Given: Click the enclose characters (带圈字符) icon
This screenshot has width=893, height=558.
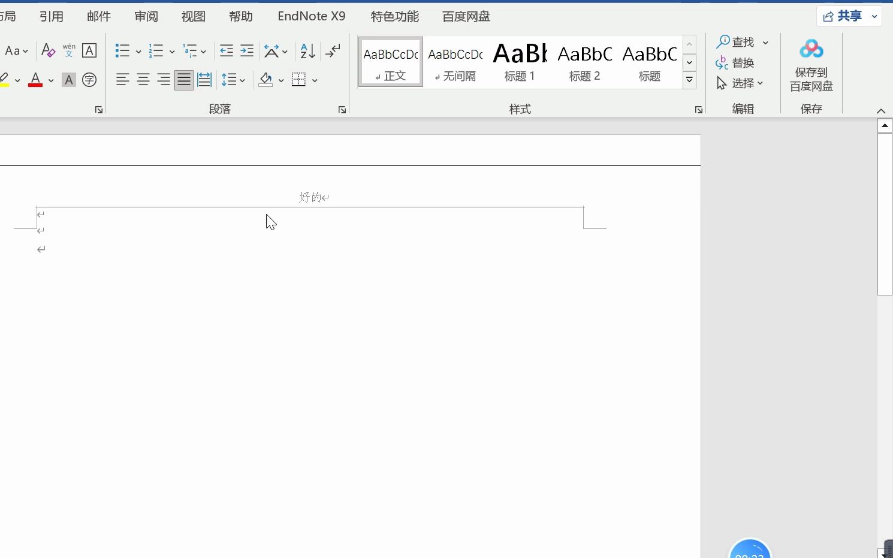Looking at the screenshot, I should pos(89,80).
